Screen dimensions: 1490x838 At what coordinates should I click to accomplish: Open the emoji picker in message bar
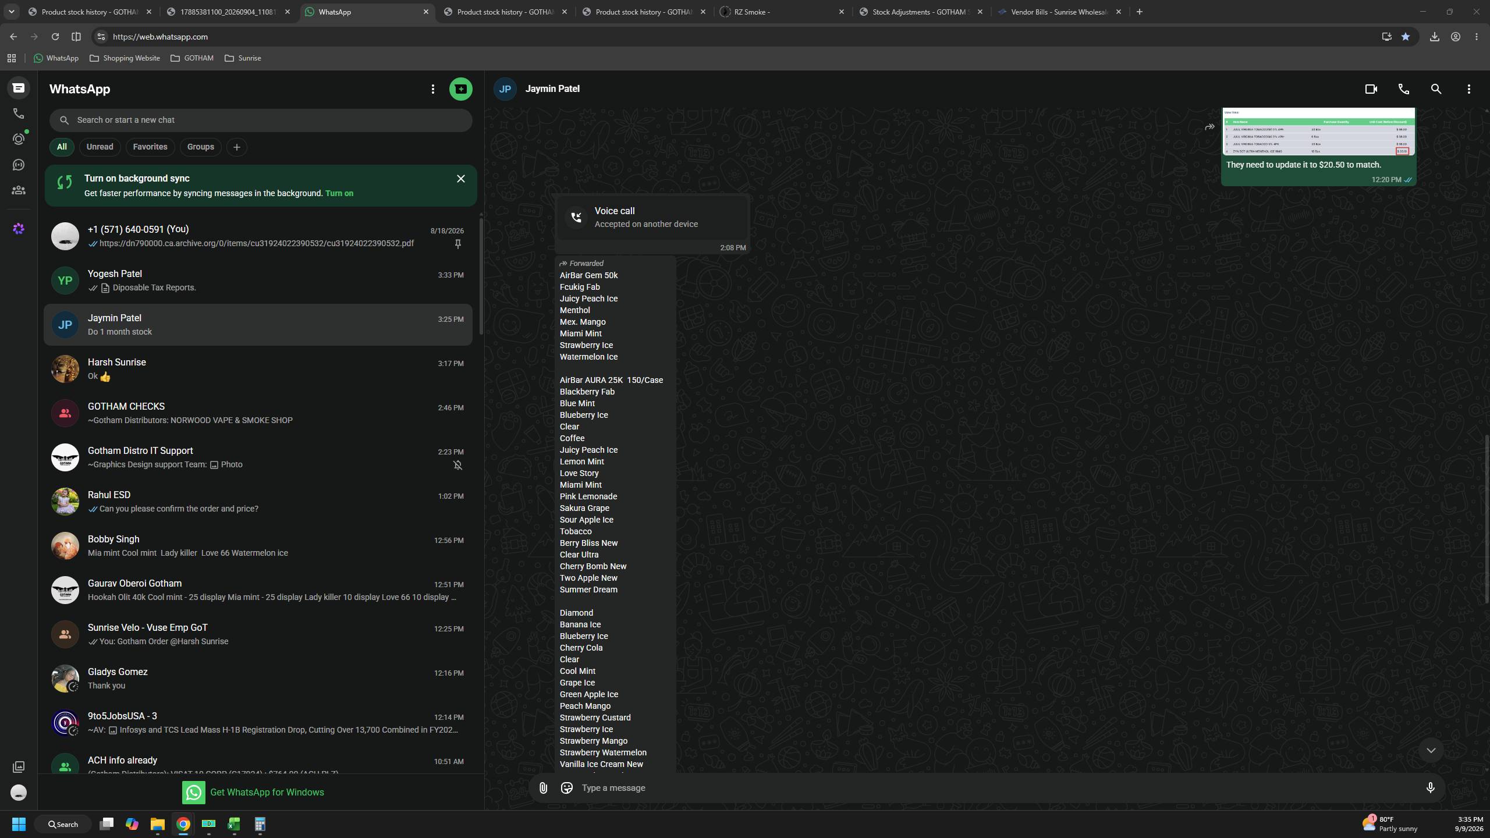[x=566, y=788]
